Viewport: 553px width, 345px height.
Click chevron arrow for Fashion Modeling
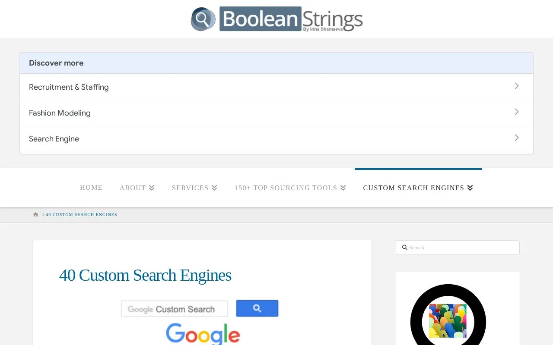click(517, 112)
